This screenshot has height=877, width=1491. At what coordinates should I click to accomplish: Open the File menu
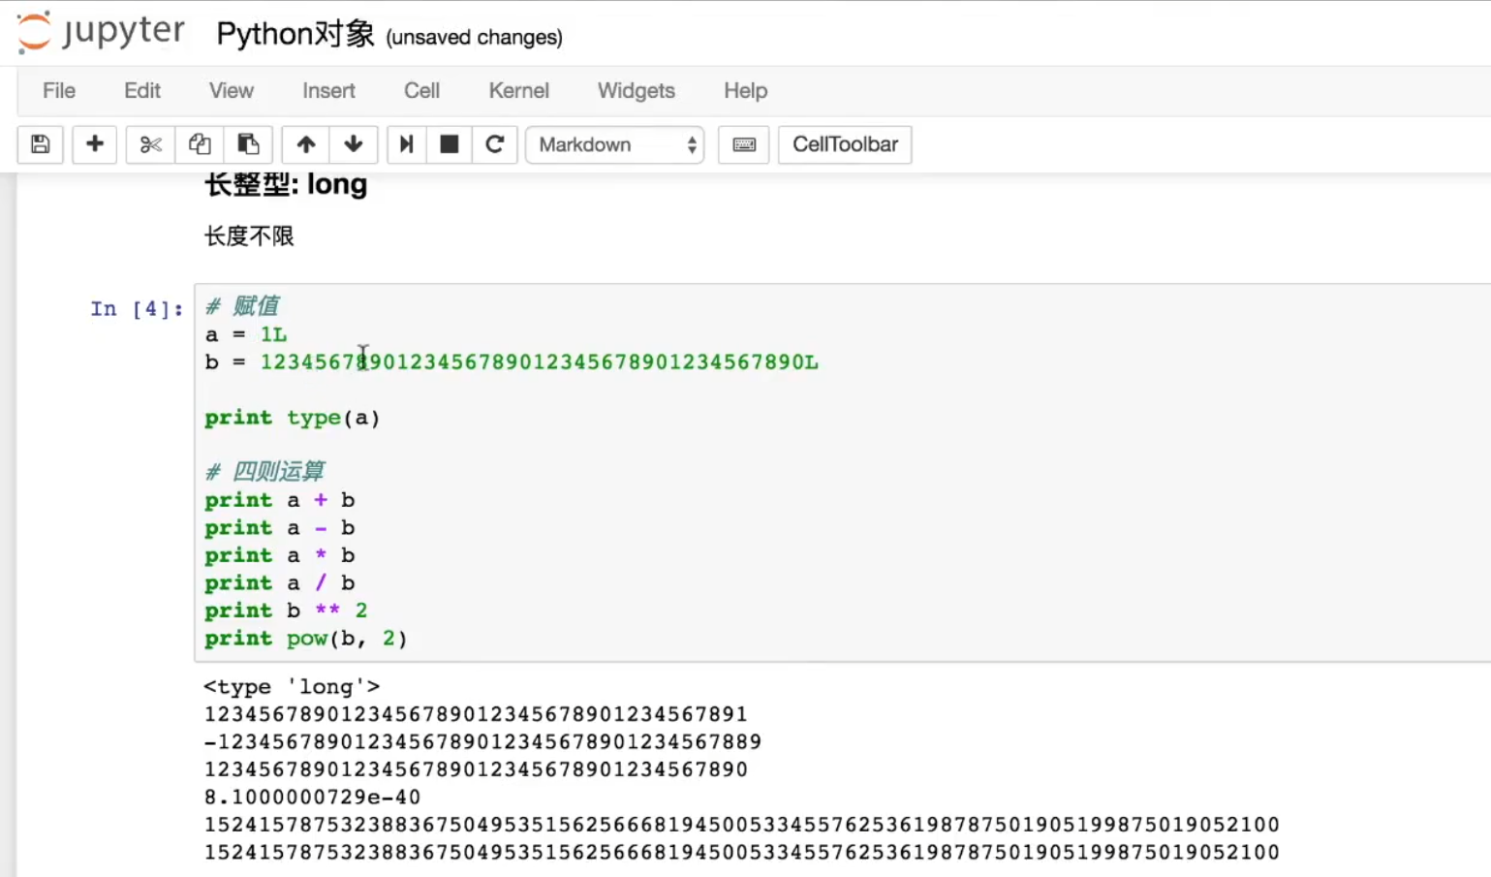coord(59,90)
